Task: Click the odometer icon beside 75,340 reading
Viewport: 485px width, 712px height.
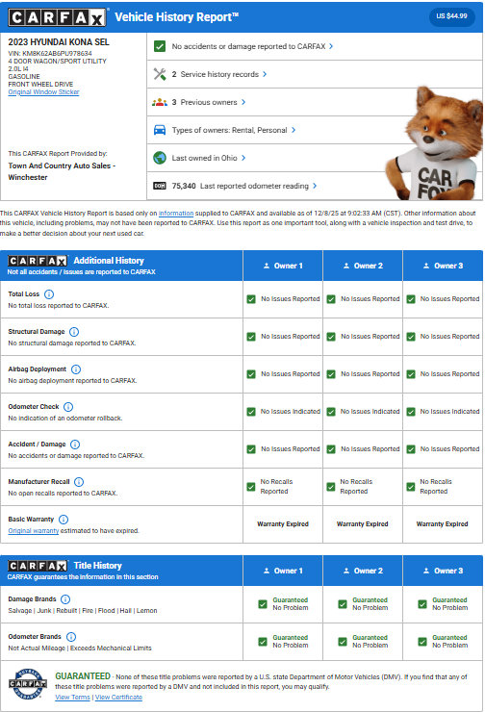Action: pyautogui.click(x=160, y=186)
